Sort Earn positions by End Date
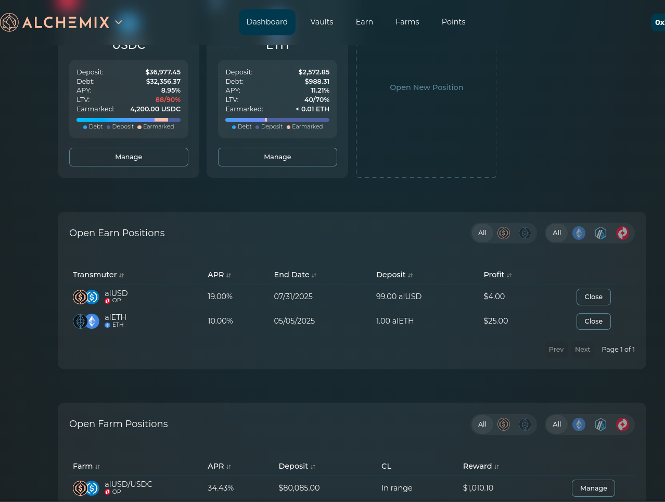 point(295,275)
